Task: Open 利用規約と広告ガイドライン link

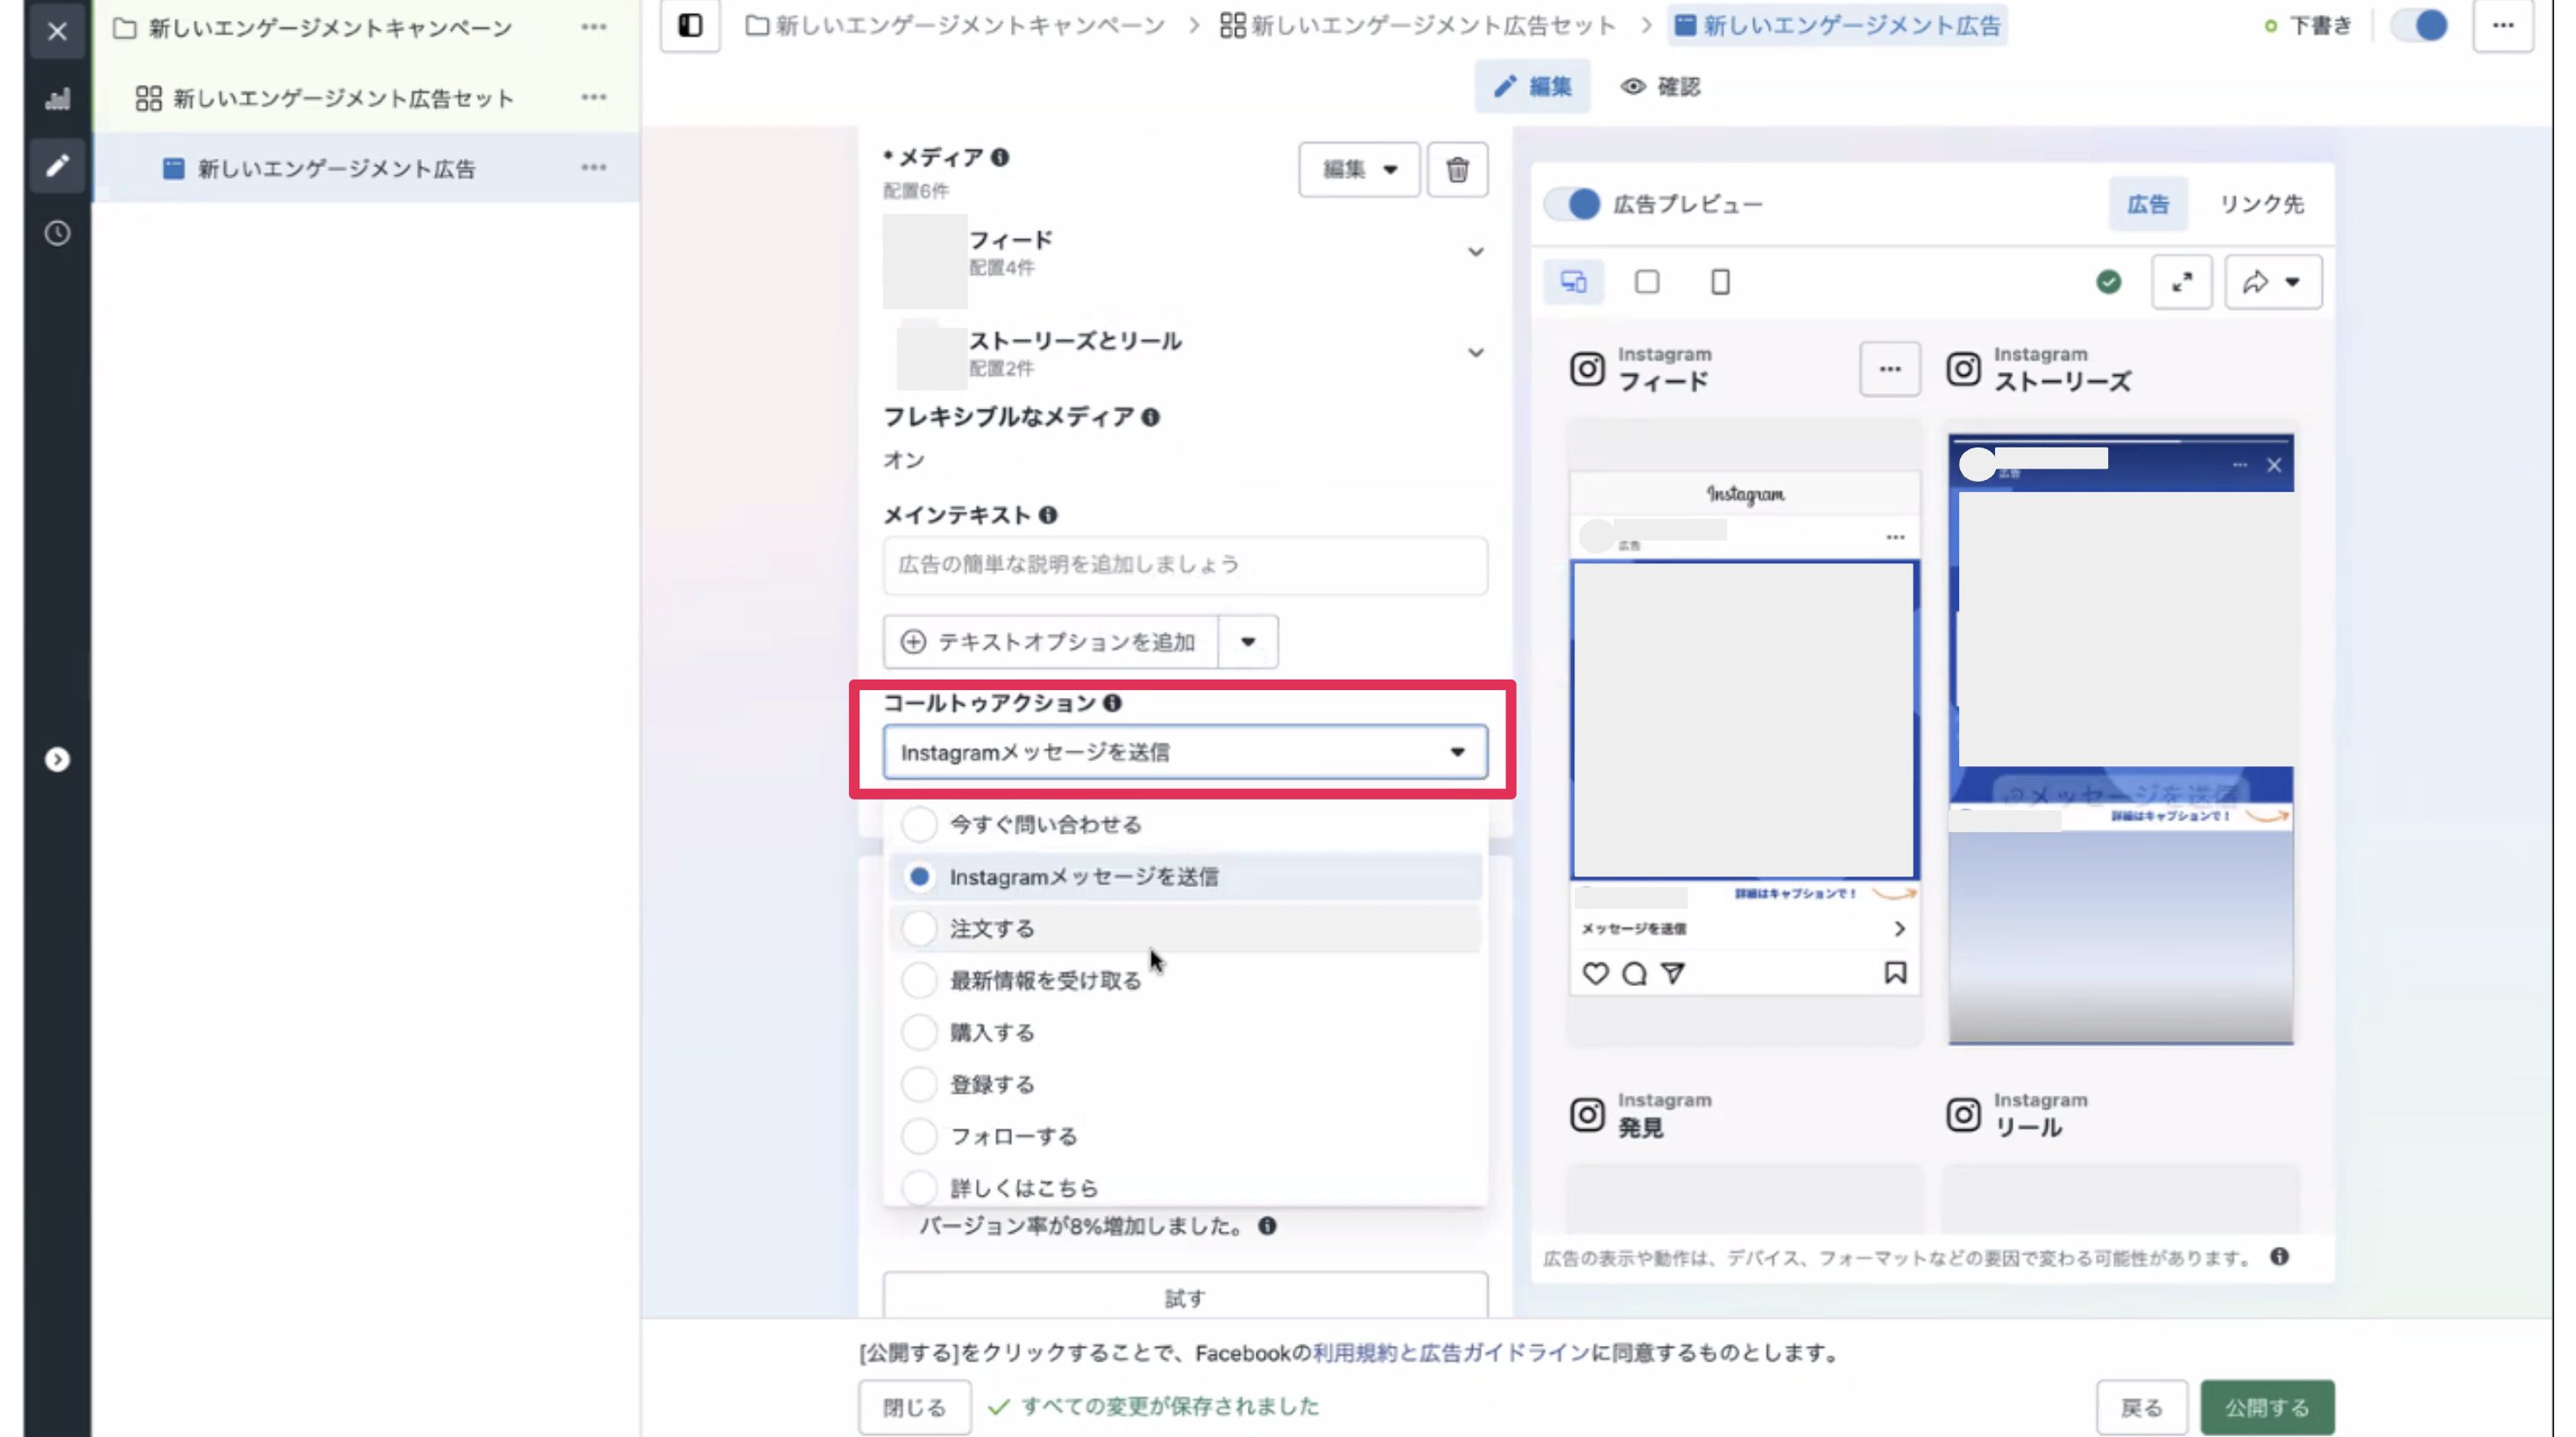Action: coord(1450,1352)
